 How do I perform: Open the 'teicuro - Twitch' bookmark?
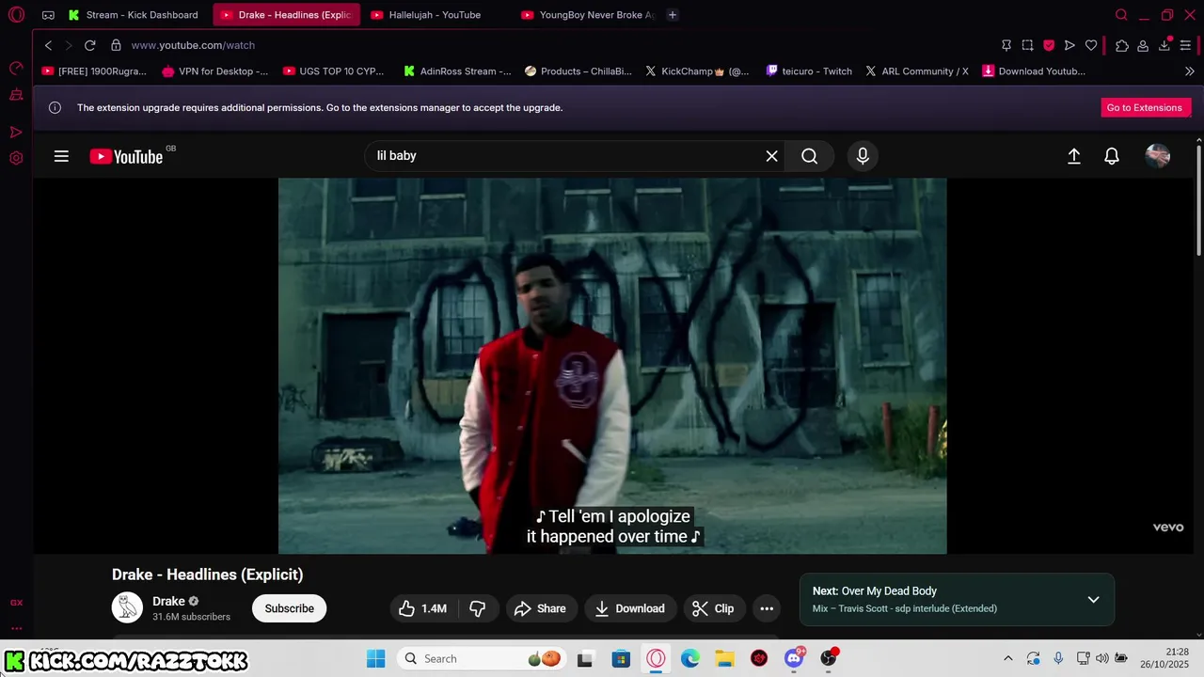pyautogui.click(x=809, y=71)
